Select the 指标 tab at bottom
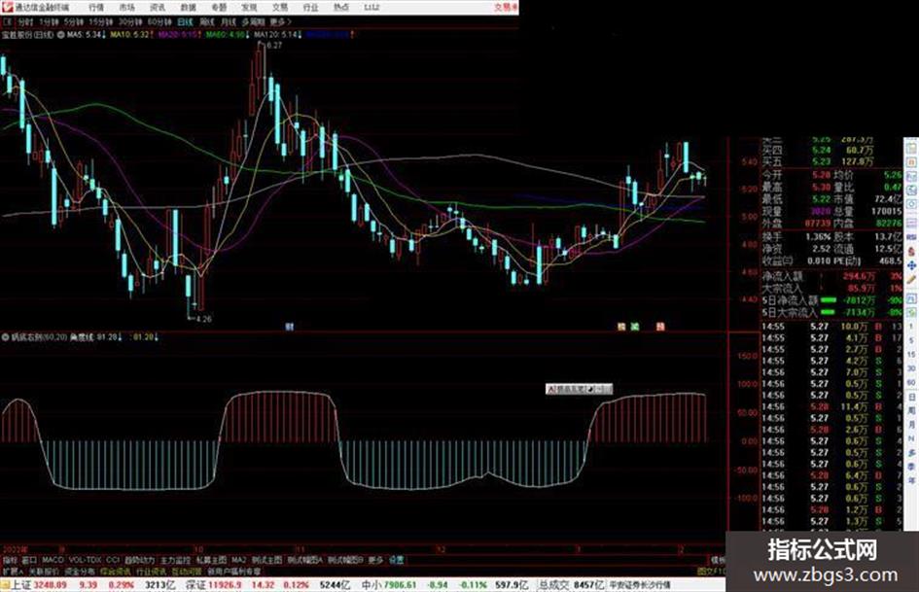 click(x=9, y=560)
